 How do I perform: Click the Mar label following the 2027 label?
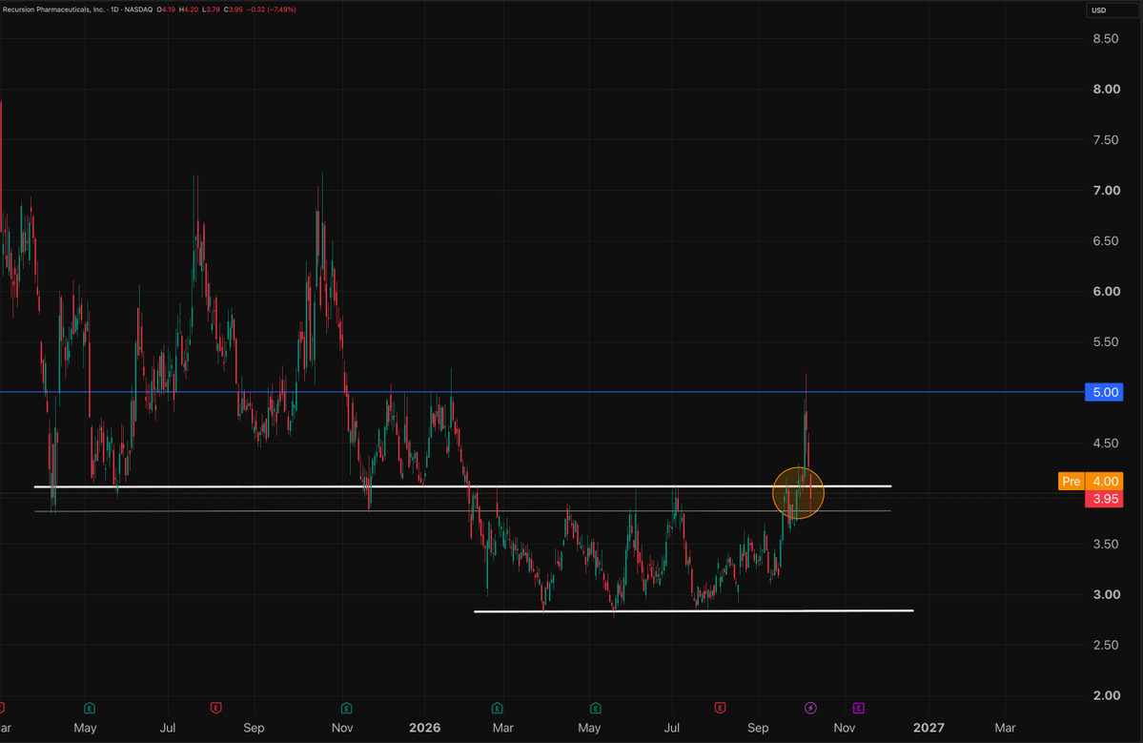pyautogui.click(x=1005, y=728)
